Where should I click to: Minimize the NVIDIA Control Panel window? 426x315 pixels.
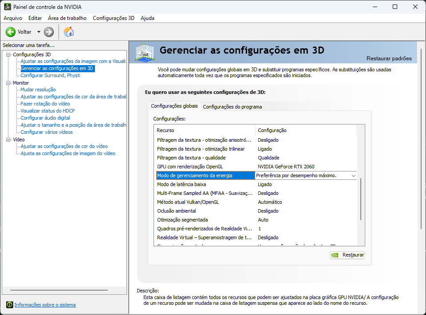pyautogui.click(x=375, y=7)
